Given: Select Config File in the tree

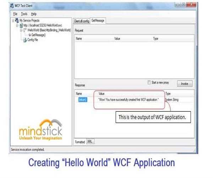Looking at the screenshot, I should [x=33, y=40].
